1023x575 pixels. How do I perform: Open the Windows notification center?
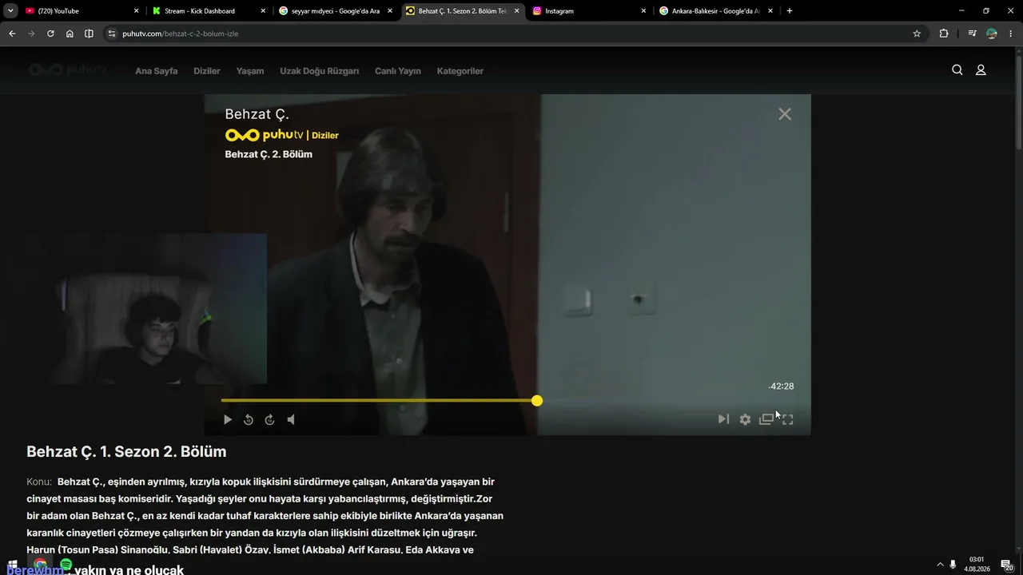click(x=1007, y=565)
